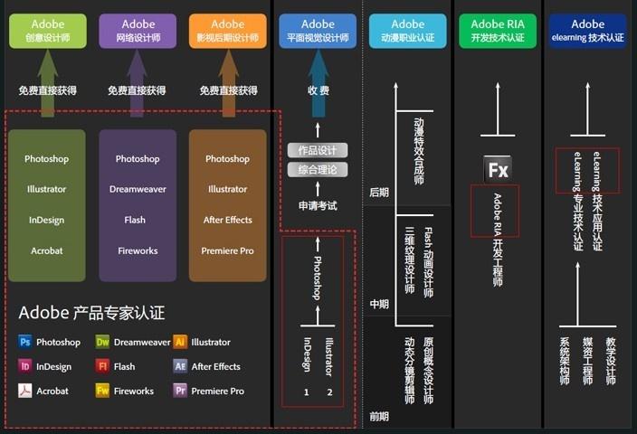
Task: Click the vertical eLearning 技术应用认证 text
Action: pos(597,202)
